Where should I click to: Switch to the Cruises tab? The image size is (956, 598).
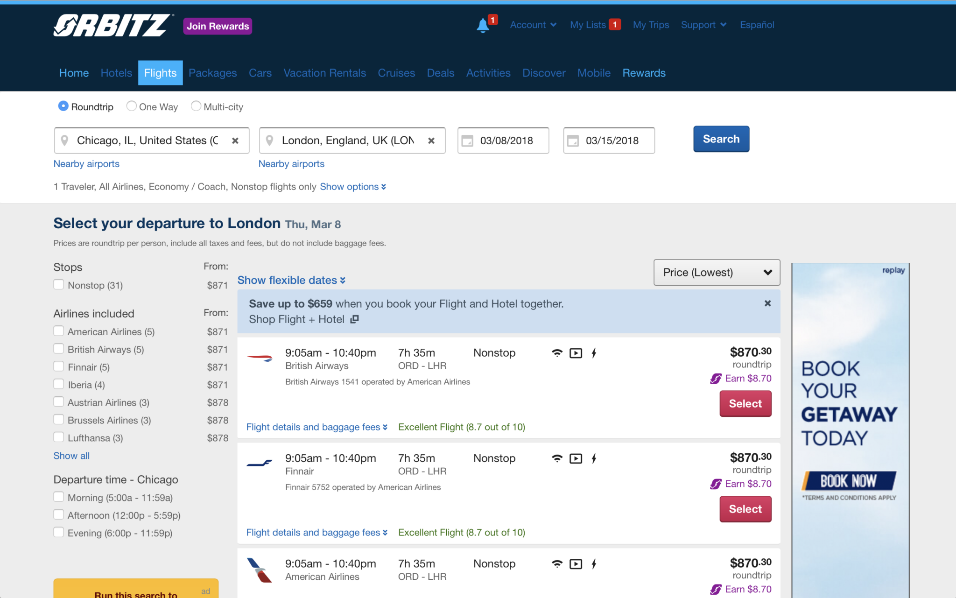coord(396,73)
